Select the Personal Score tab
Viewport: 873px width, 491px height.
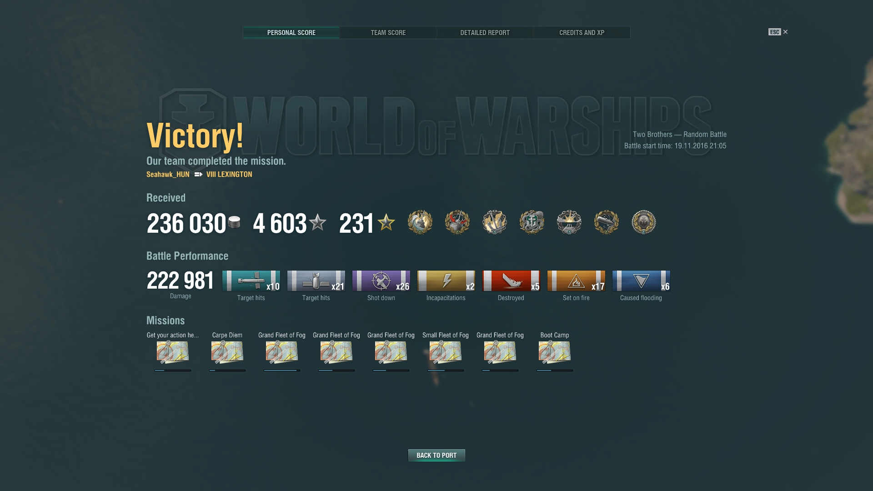tap(291, 33)
